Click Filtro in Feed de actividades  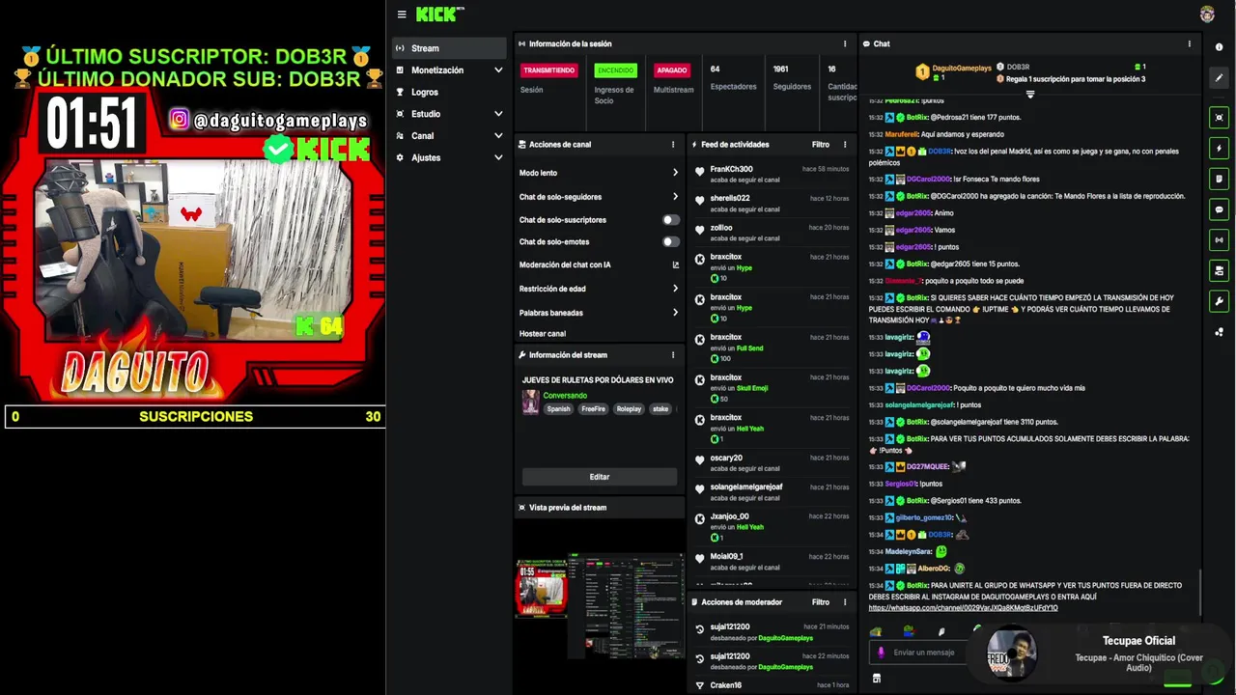(821, 145)
